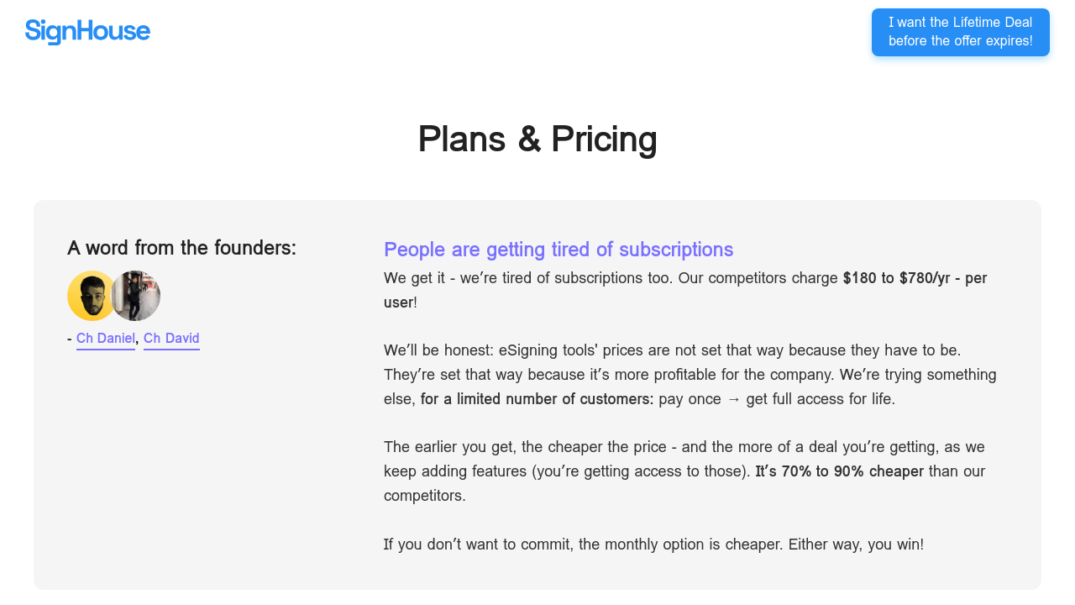Click 'People are getting tired of subscriptions' title

(x=558, y=250)
